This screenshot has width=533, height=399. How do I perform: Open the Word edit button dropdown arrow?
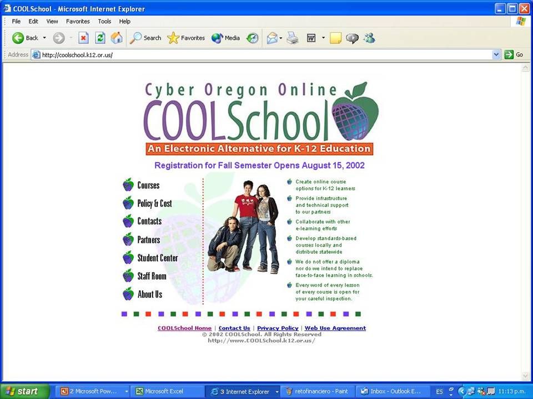click(x=323, y=38)
